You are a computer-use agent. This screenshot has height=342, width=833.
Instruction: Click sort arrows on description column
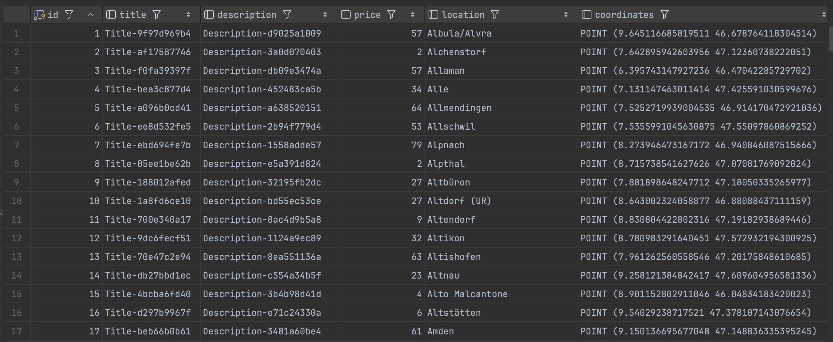coord(325,15)
